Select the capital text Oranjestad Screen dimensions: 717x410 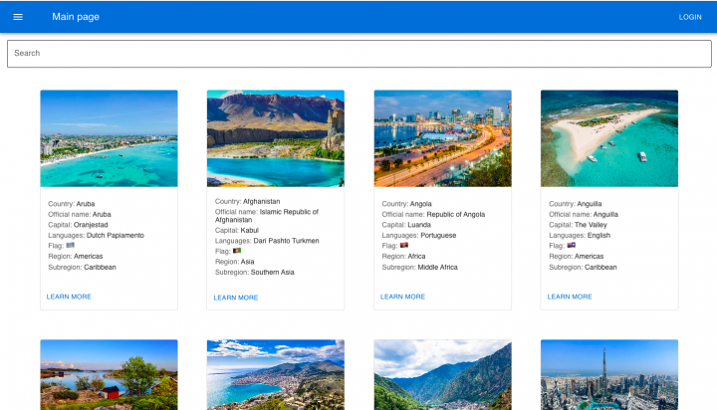click(x=91, y=225)
